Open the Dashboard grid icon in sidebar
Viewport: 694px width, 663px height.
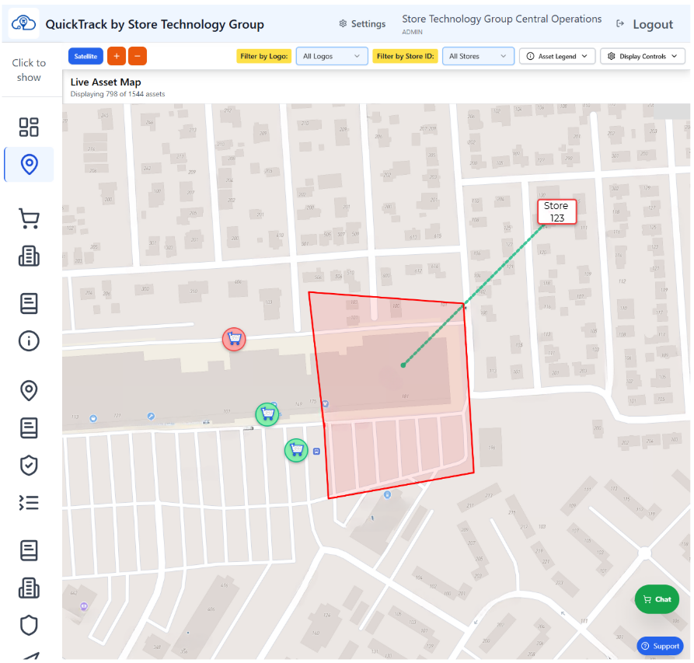tap(29, 127)
